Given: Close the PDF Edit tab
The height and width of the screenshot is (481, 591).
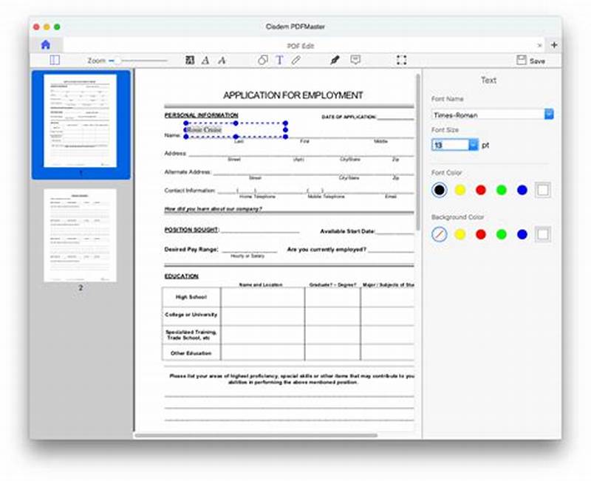Looking at the screenshot, I should point(539,44).
